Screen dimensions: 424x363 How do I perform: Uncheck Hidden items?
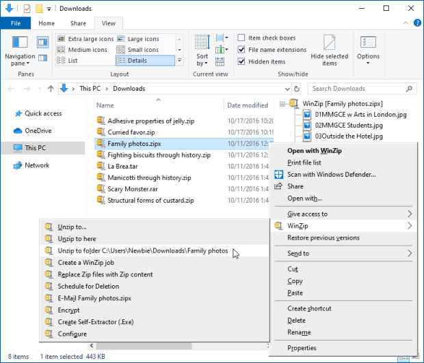241,61
